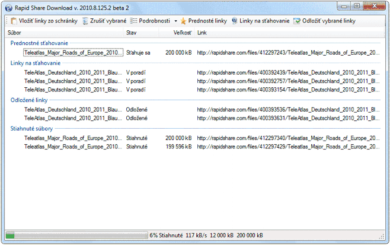Click the Podrobnosti view icon

134,21
